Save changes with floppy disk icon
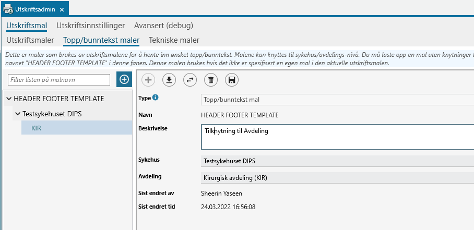Screen dimensions: 474x230 click(232, 80)
